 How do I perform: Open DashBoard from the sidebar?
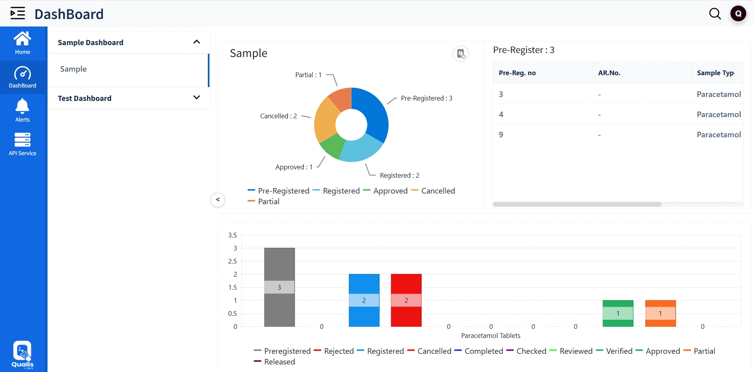pos(23,77)
